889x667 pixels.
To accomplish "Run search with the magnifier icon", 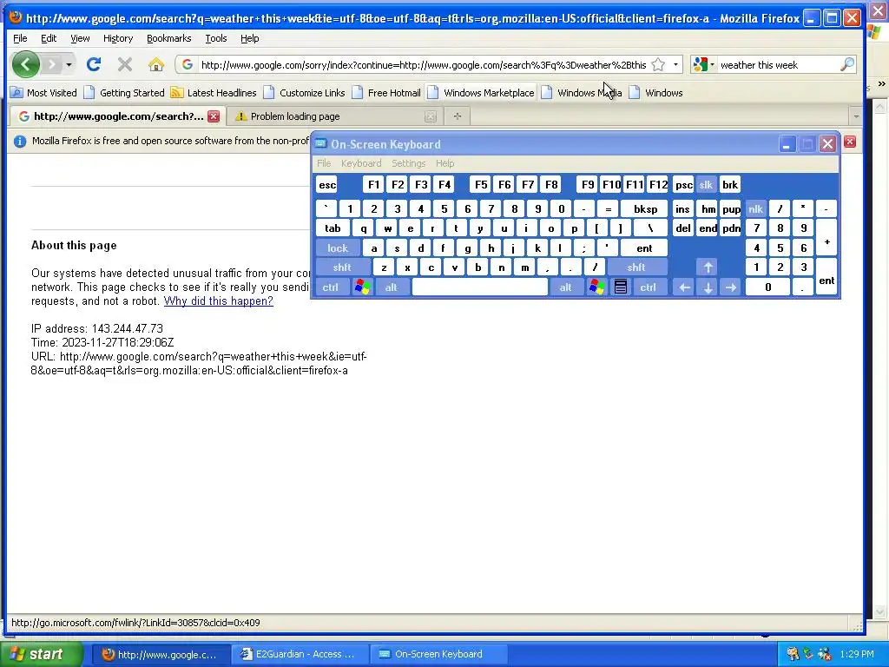I will pyautogui.click(x=847, y=64).
